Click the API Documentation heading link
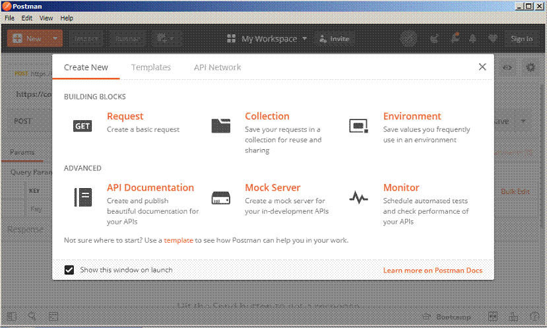 (150, 187)
